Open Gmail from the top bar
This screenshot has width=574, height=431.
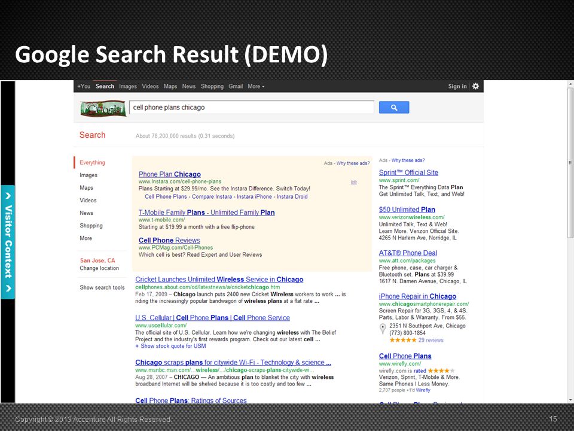click(236, 86)
